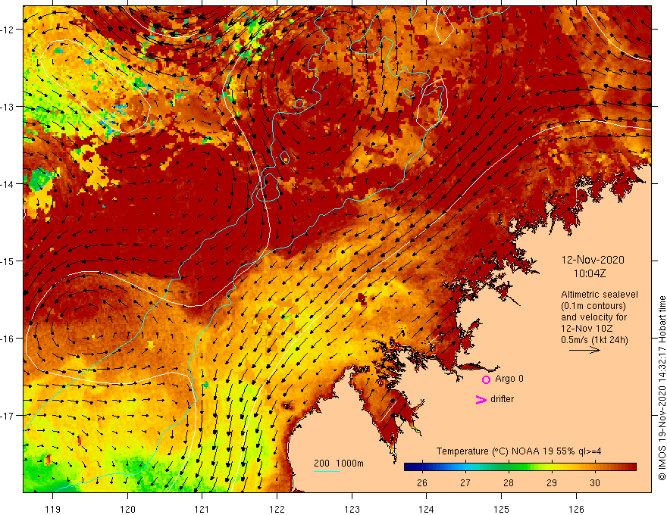Click the '12-Nov 10Z' caption line
This screenshot has height=515, width=667.
tap(586, 329)
